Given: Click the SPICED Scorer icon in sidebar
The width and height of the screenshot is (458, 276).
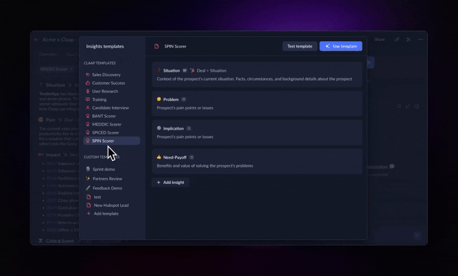Looking at the screenshot, I should click(88, 132).
